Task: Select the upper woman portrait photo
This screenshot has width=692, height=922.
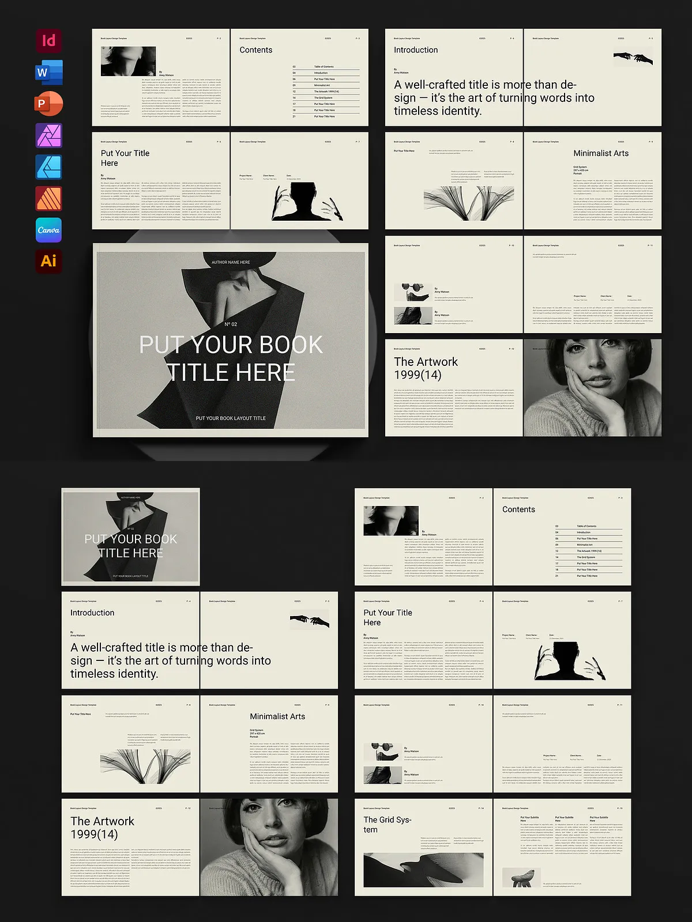Action: tap(593, 388)
